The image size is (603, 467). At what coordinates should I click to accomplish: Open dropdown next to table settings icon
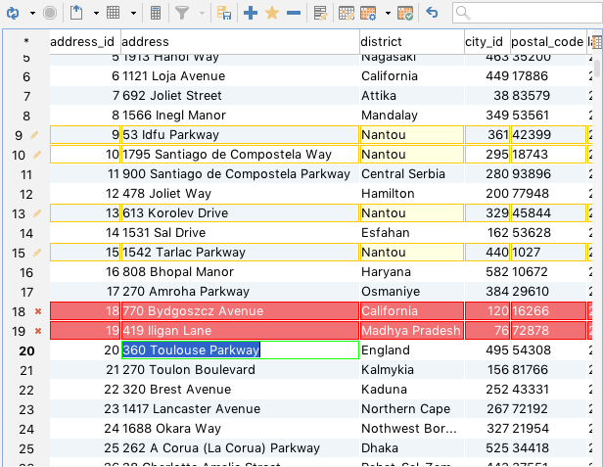(387, 14)
